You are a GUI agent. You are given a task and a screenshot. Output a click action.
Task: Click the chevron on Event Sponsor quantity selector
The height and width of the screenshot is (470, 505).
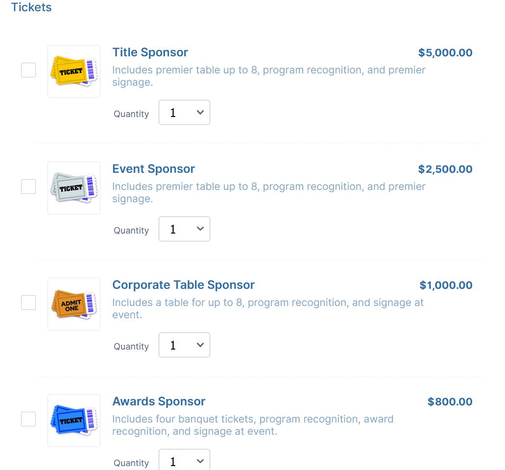click(199, 229)
